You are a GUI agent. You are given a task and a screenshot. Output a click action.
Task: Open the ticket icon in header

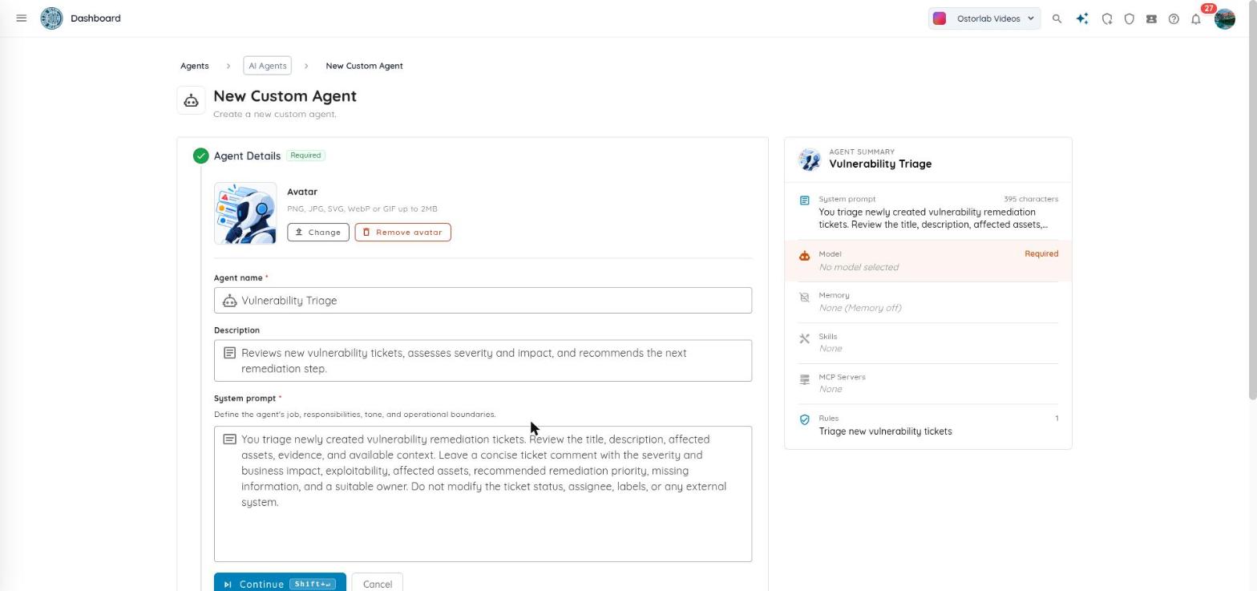1151,18
